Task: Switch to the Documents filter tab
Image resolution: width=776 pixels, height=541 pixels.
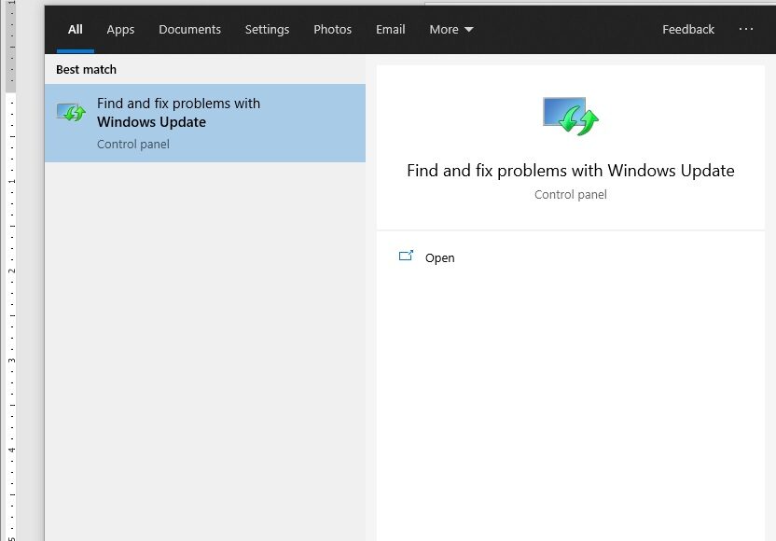Action: (x=189, y=30)
